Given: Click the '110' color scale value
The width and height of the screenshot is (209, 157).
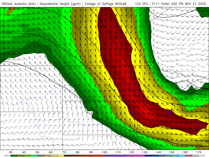Looking at the screenshot, I should pos(118,152).
